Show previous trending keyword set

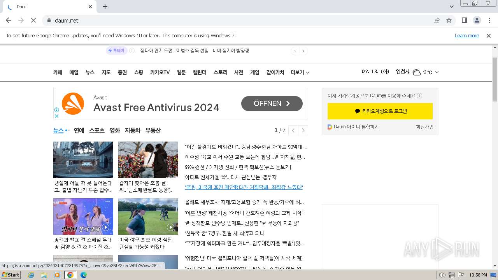tap(295, 51)
